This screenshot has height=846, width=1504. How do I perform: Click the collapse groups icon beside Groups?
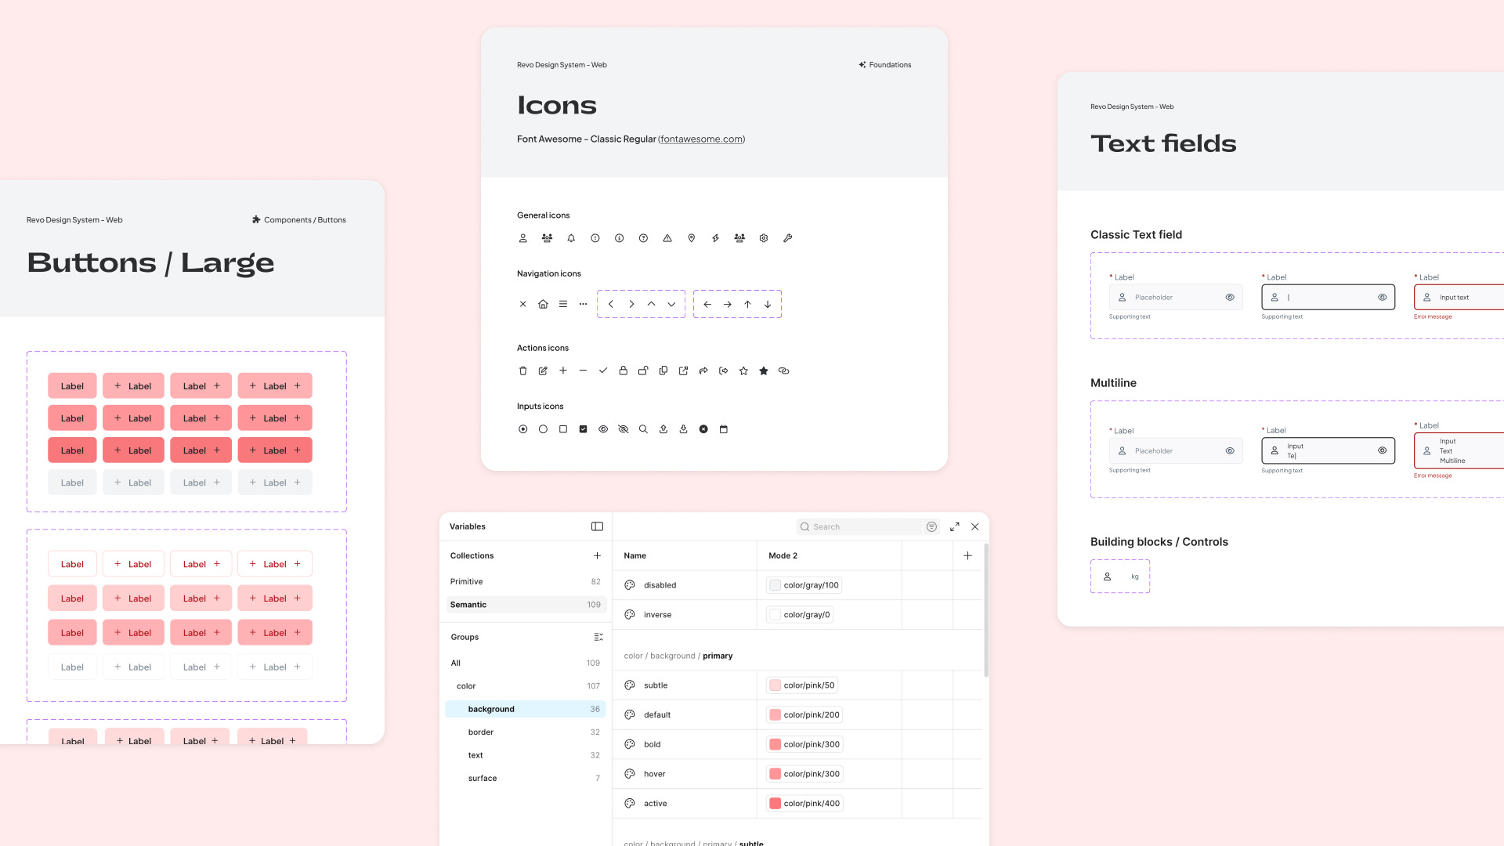pyautogui.click(x=598, y=637)
